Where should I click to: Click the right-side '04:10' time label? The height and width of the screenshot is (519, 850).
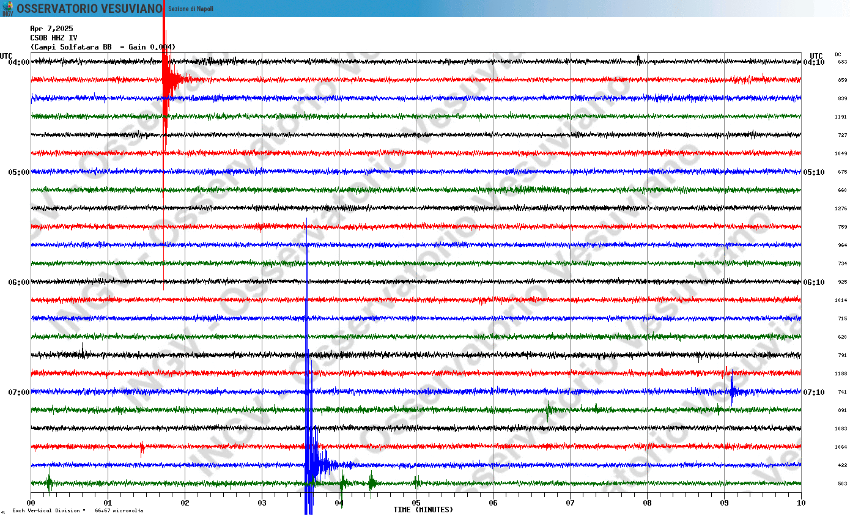pos(814,62)
